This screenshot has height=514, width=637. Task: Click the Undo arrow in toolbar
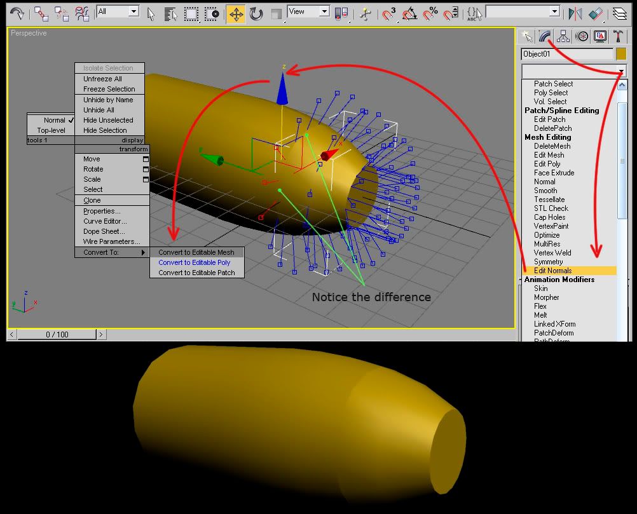(17, 13)
